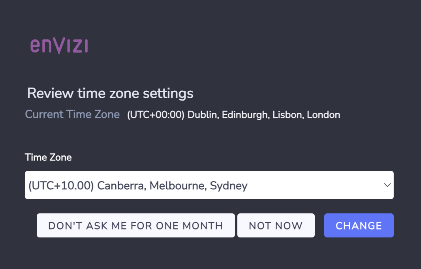This screenshot has width=421, height=269.
Task: Expand the (UTC+10.00) time zone combo box
Action: [x=209, y=185]
